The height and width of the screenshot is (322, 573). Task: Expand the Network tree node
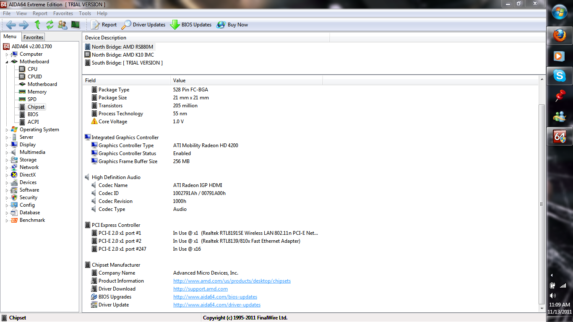click(7, 168)
